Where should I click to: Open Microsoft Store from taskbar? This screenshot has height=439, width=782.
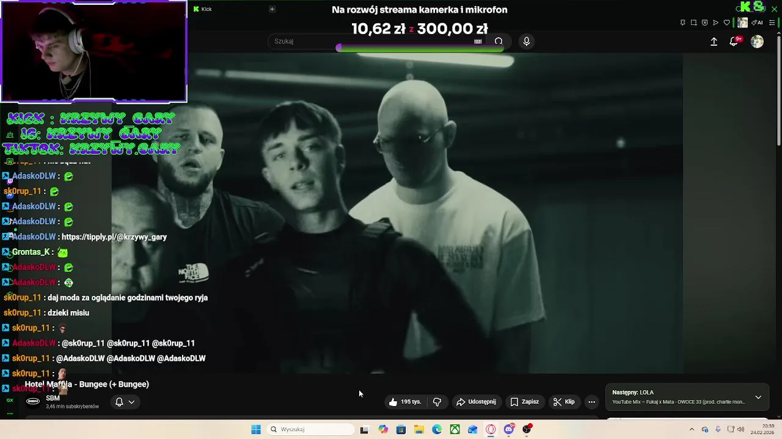coord(401,429)
